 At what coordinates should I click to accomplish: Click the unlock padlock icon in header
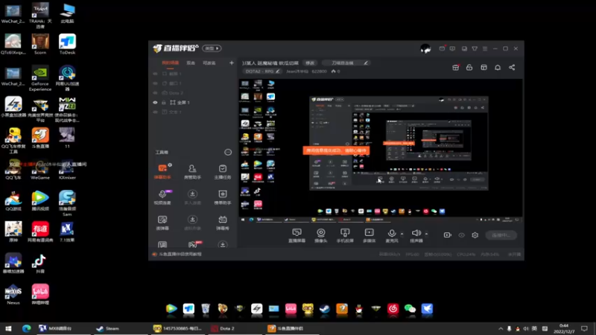(469, 67)
